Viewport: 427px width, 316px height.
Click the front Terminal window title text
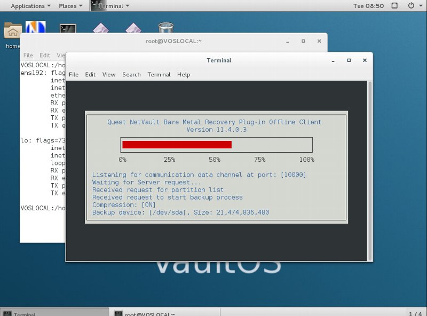coord(219,60)
